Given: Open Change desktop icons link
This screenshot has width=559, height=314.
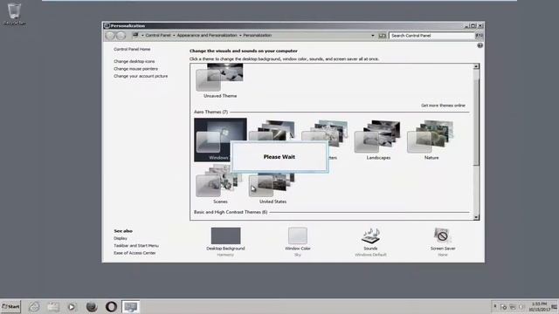Looking at the screenshot, I should pyautogui.click(x=134, y=61).
